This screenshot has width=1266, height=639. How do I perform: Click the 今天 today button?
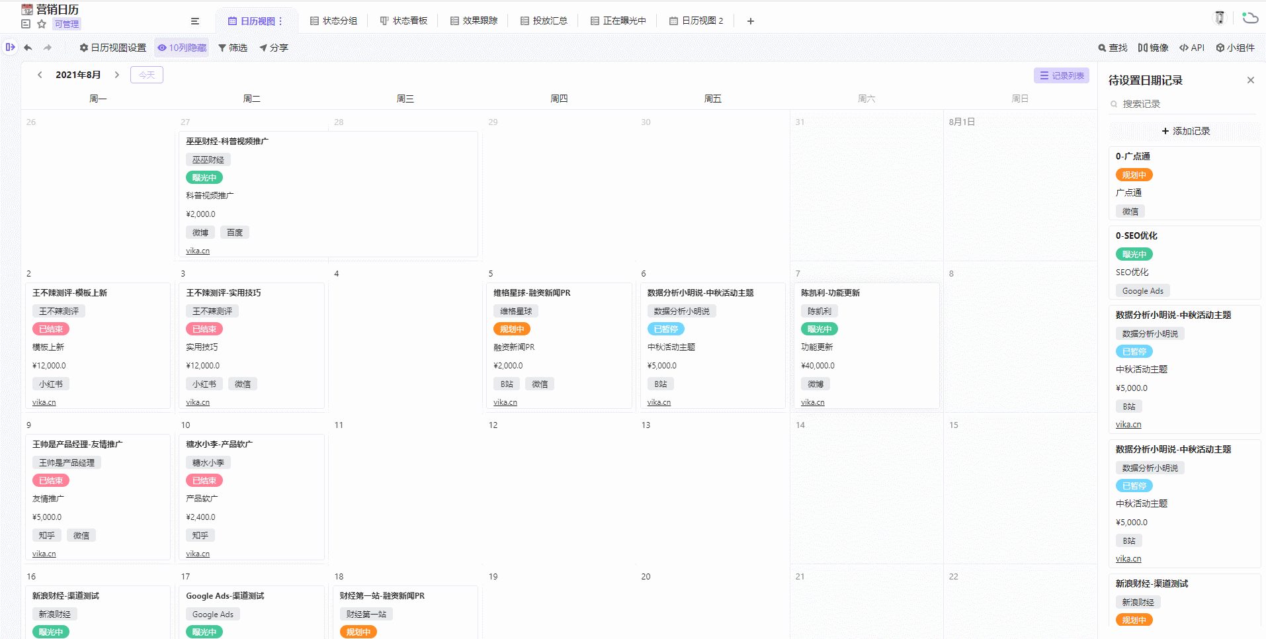[x=147, y=75]
